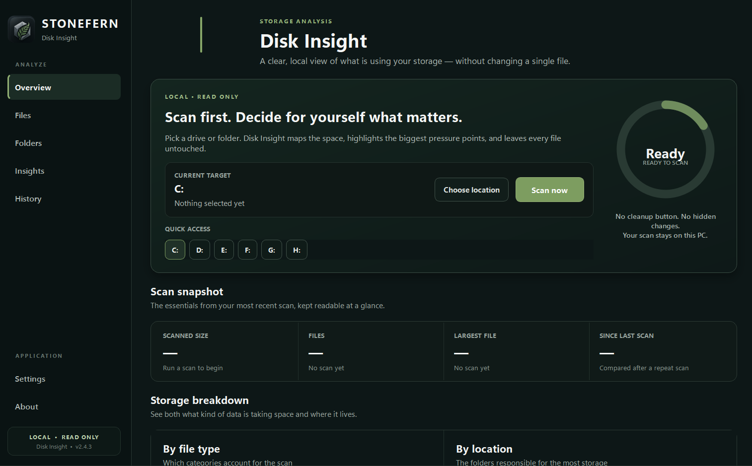This screenshot has width=752, height=466.
Task: Click the 'Disk Insight' page title
Action: (x=313, y=41)
